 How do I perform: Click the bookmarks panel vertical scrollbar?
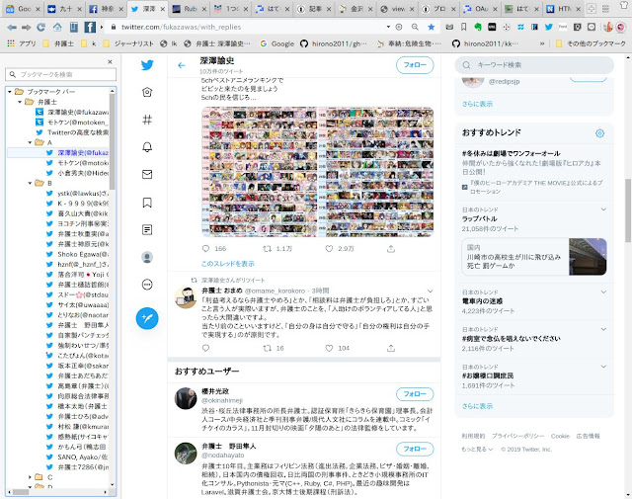(x=113, y=141)
